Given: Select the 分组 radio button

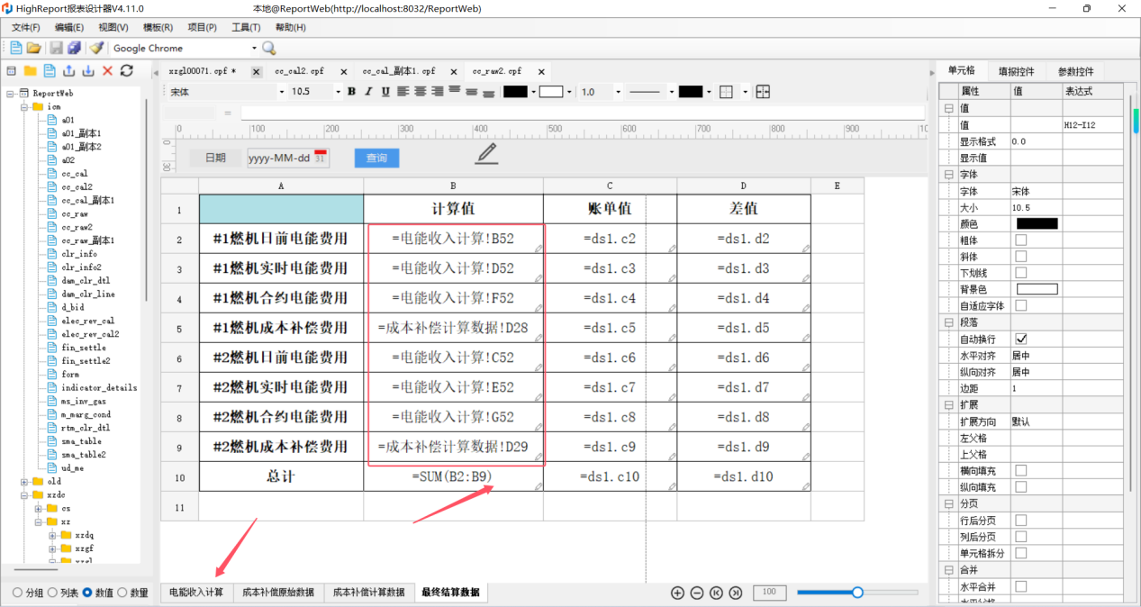Looking at the screenshot, I should coord(17,593).
